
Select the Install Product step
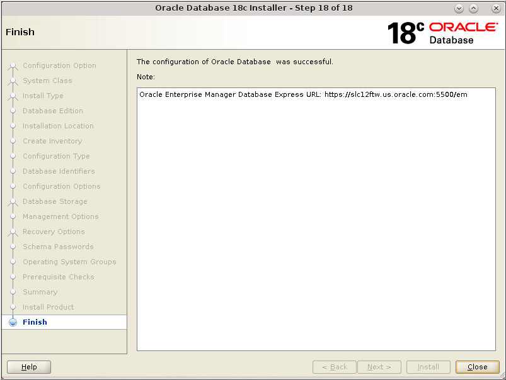[x=49, y=307]
